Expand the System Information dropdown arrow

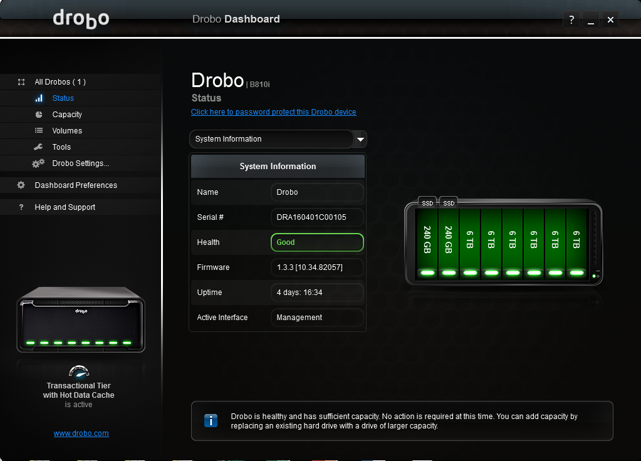click(360, 139)
